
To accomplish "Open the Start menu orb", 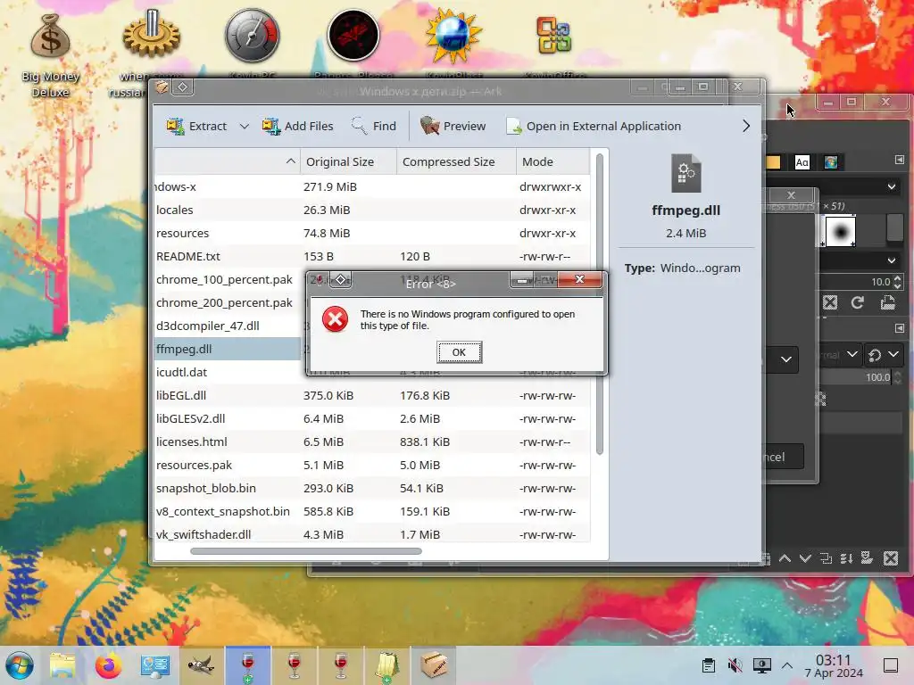I will pyautogui.click(x=20, y=665).
